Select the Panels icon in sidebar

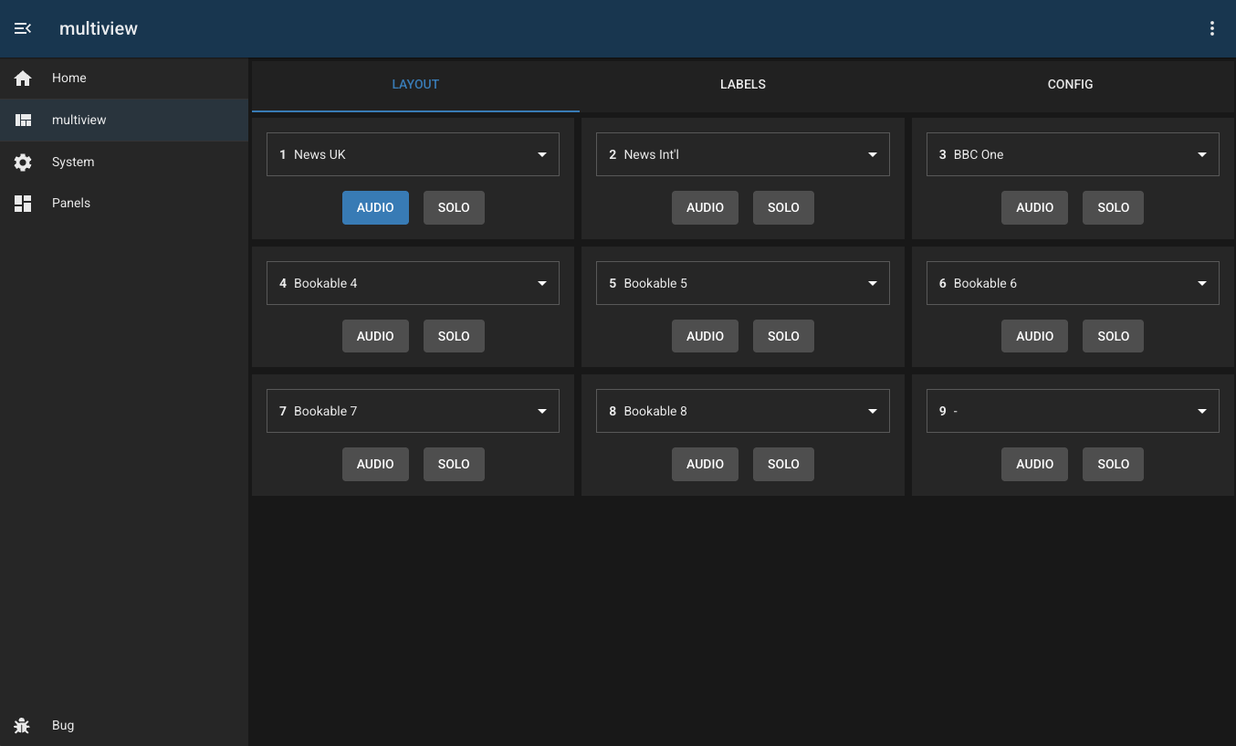(x=23, y=203)
